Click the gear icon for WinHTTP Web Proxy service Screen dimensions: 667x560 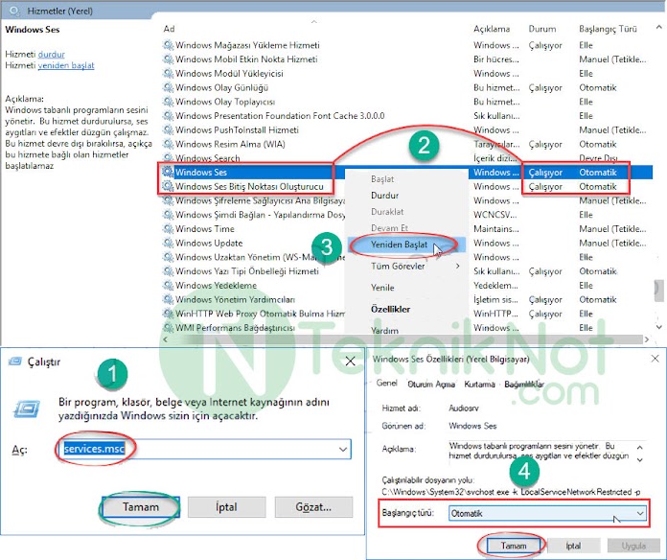169,314
